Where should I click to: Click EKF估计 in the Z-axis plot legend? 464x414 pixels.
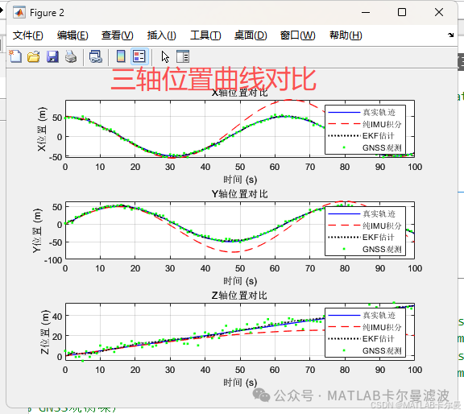click(379, 339)
